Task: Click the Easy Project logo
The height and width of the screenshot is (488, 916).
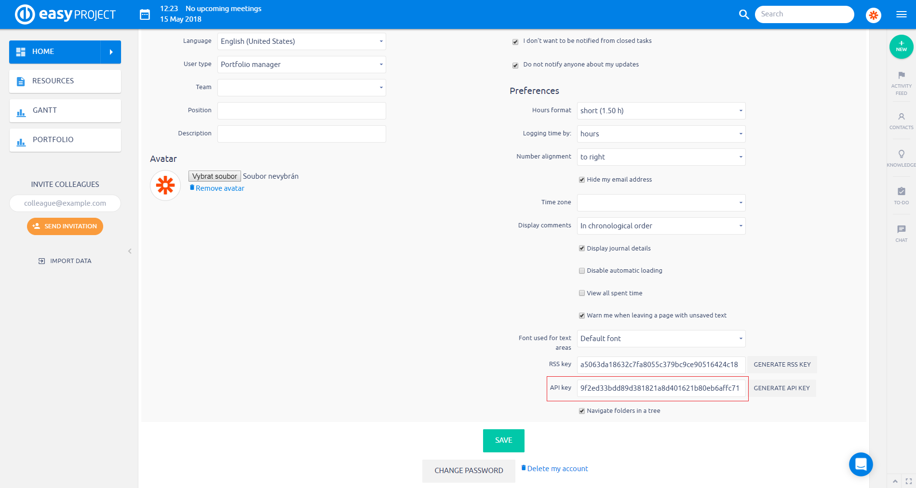Action: click(65, 14)
